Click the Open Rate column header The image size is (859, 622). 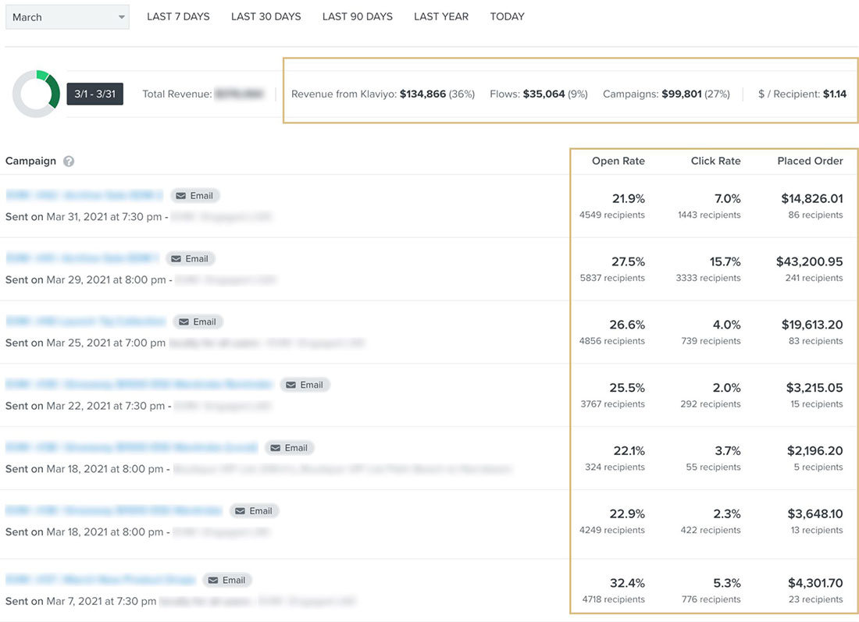tap(618, 162)
